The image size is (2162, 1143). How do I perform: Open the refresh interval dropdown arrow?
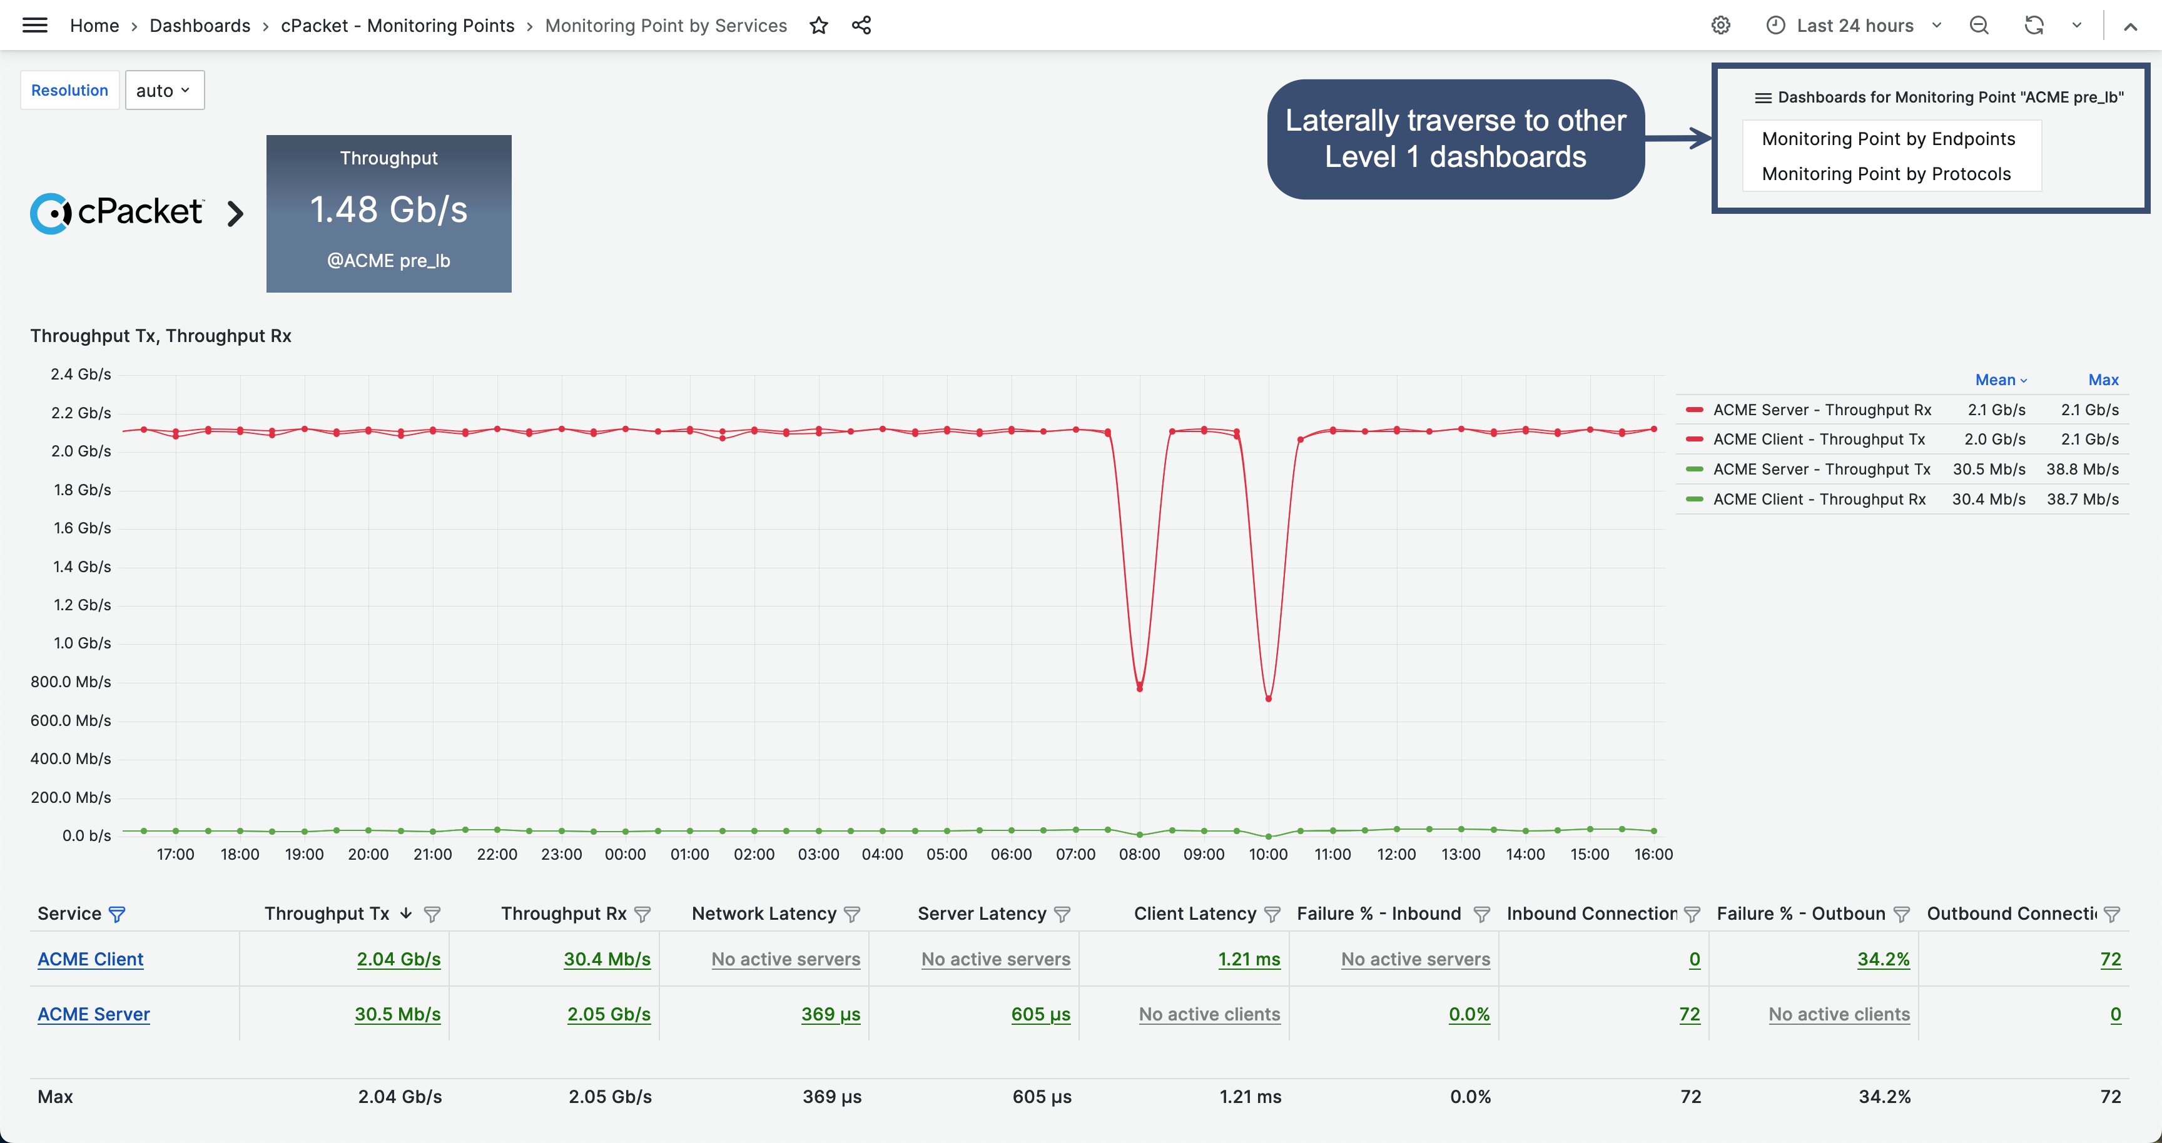click(2076, 25)
